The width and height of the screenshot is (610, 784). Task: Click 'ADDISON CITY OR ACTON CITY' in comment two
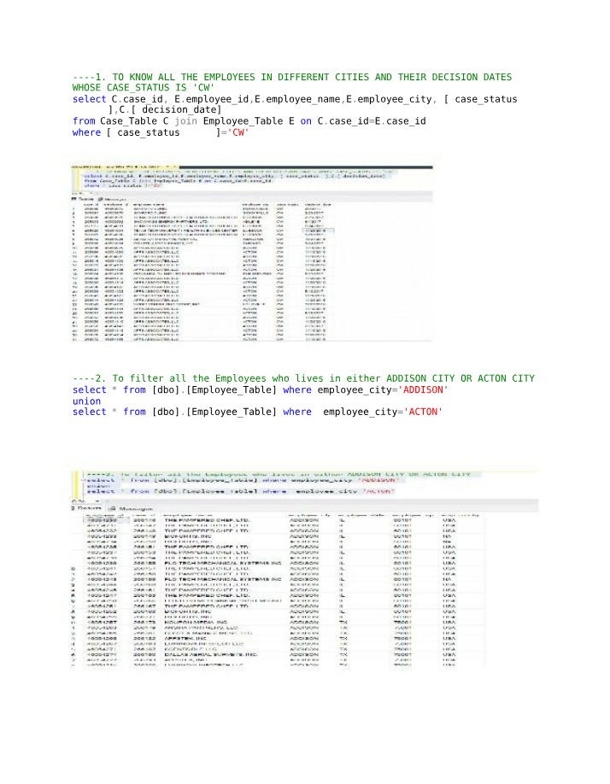pyautogui.click(x=460, y=378)
